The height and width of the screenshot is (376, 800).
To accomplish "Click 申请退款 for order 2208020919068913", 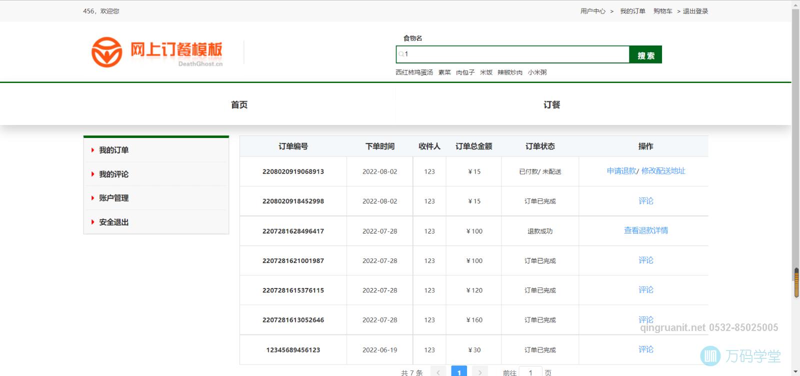I will coord(621,171).
